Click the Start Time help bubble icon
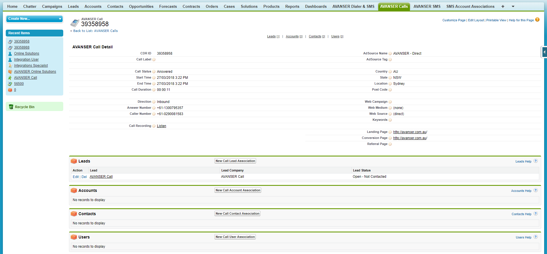Screen dimensions: 547x254 [154, 78]
